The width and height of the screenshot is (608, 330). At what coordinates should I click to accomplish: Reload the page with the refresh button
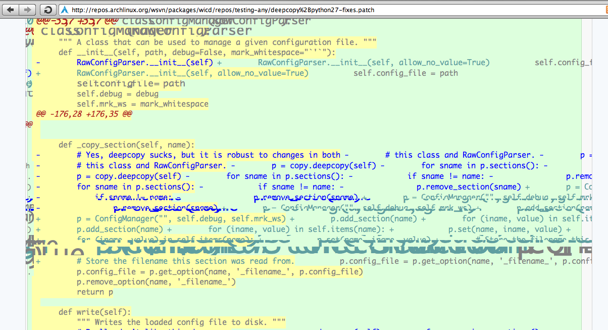pos(47,10)
